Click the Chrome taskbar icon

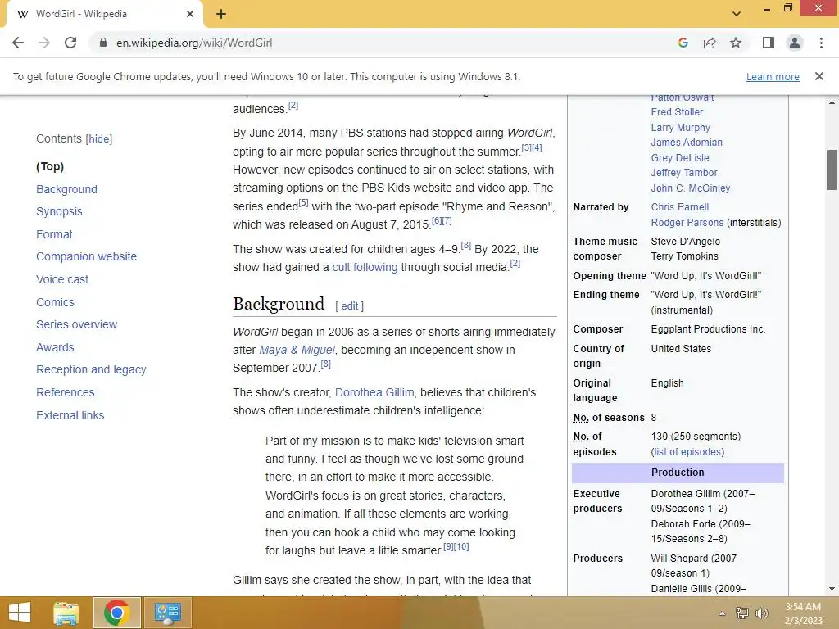point(116,613)
